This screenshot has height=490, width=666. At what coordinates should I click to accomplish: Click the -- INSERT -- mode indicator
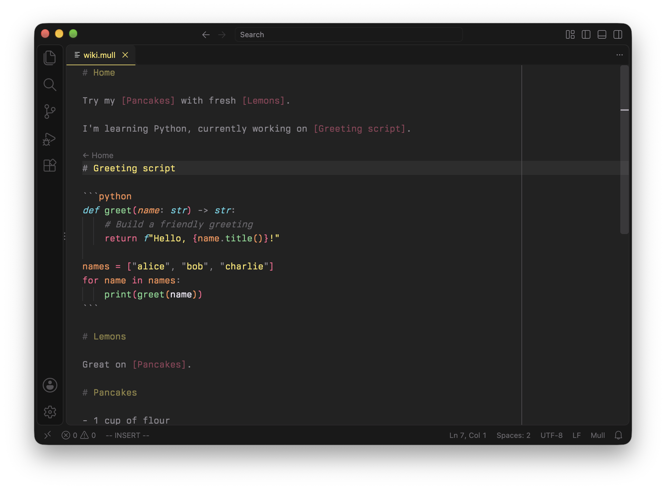coord(127,435)
